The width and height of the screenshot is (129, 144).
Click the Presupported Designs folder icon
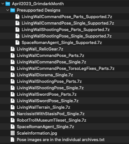(x=13, y=10)
